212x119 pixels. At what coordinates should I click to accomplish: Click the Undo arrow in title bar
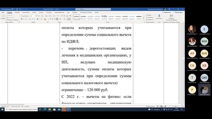pyautogui.click(x=20, y=9)
